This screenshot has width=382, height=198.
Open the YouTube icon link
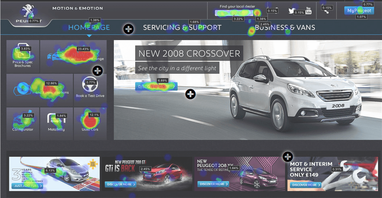pyautogui.click(x=308, y=10)
